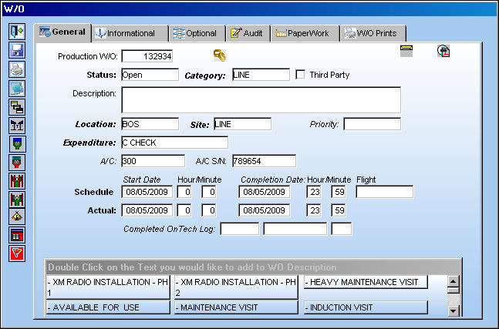Click the Location field showing BOS
This screenshot has width=499, height=329.
(x=150, y=124)
